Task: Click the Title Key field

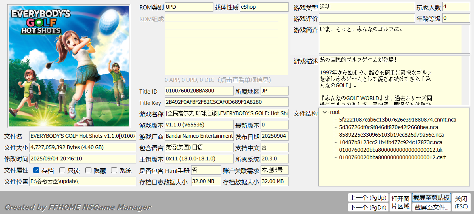Action: 226,102
